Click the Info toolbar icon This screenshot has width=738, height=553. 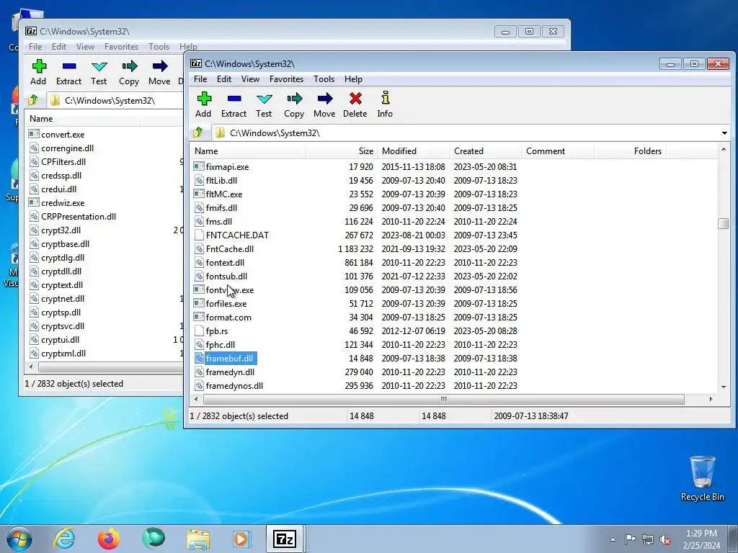[x=385, y=98]
